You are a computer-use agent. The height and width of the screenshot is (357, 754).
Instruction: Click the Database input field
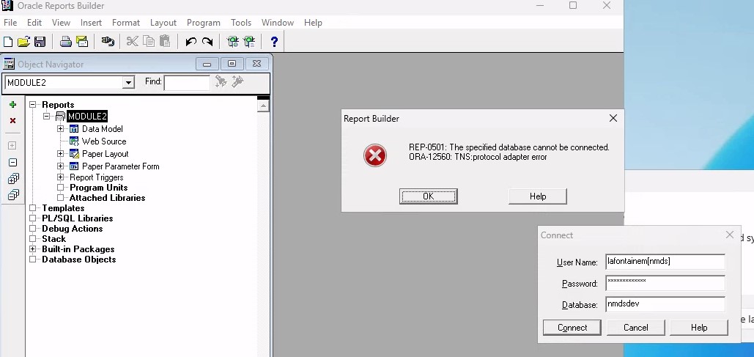tap(665, 304)
